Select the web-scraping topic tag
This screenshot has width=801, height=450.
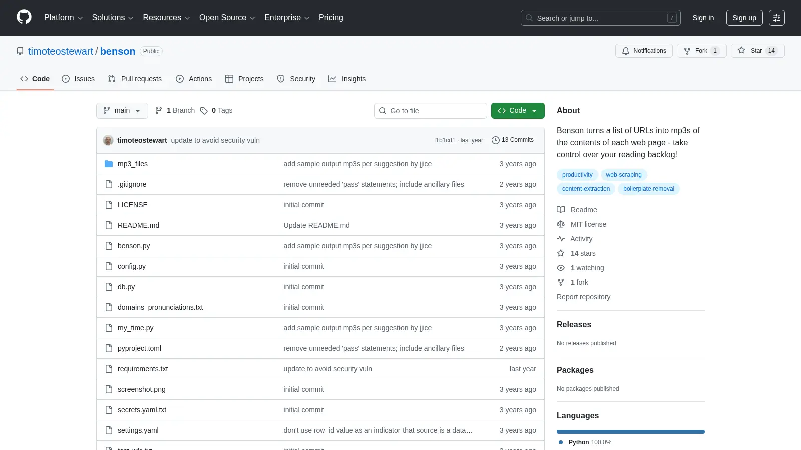tap(624, 175)
